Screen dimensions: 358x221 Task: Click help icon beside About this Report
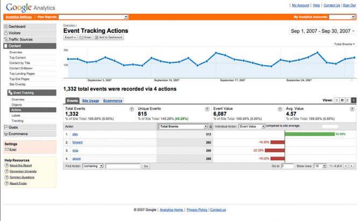pyautogui.click(x=6, y=166)
